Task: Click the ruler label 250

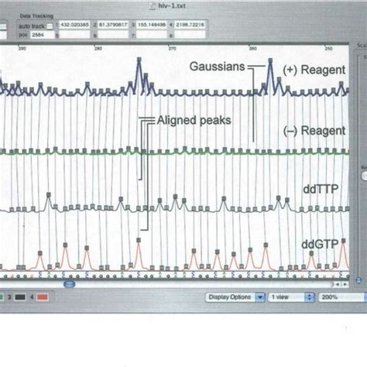Action: 328,49
